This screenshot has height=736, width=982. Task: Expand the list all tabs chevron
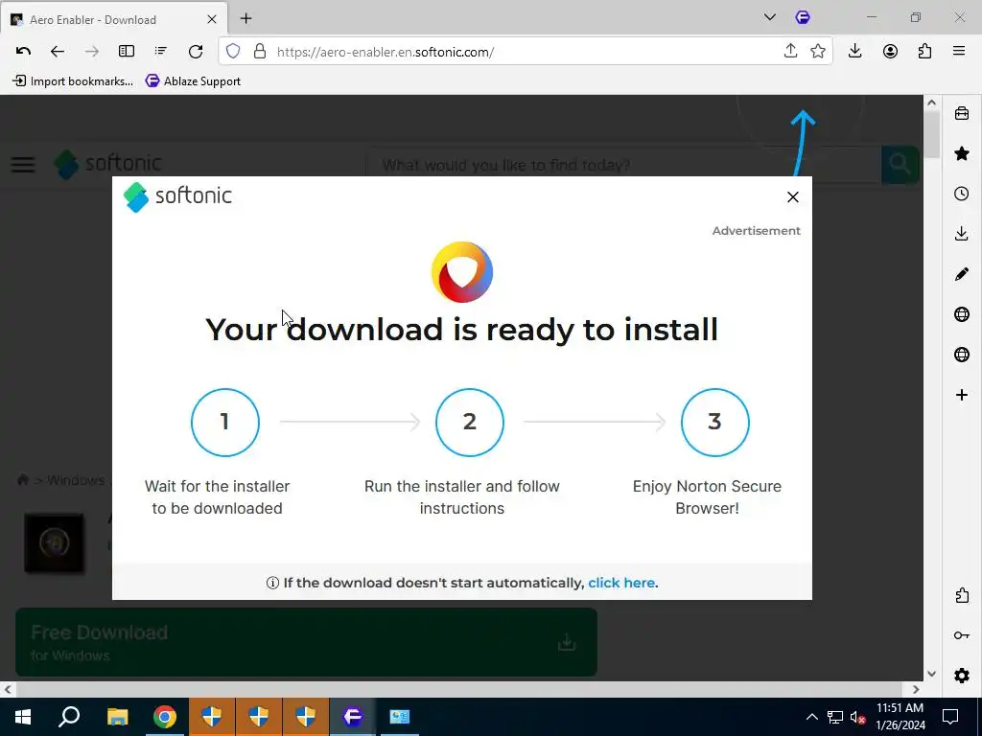pos(770,17)
